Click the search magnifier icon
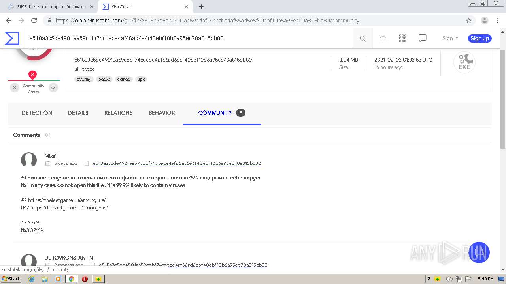 pos(363,38)
